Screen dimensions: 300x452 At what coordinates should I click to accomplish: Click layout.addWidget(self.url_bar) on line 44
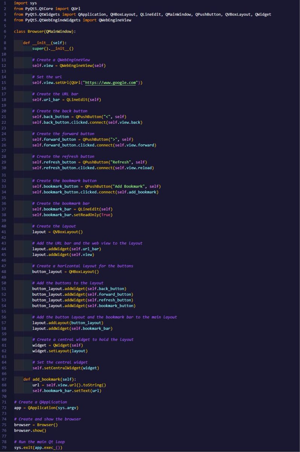pos(67,249)
